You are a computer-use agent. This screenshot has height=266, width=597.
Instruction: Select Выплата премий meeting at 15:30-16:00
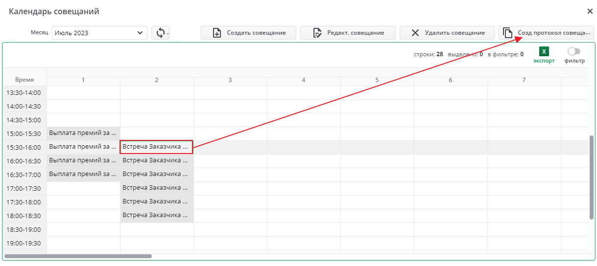click(83, 146)
